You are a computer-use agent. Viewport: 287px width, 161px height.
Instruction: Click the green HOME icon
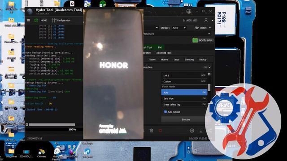click(x=36, y=20)
